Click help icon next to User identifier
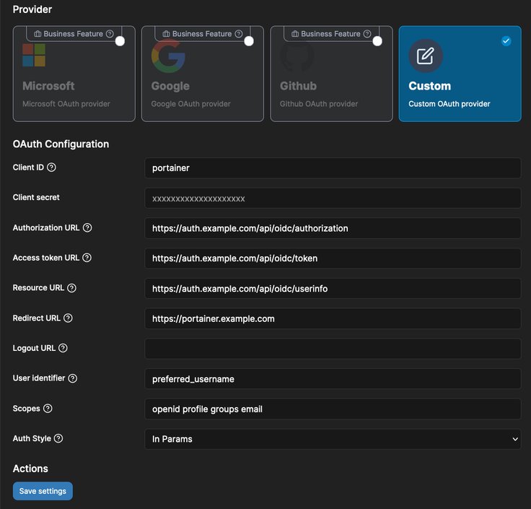 [72, 378]
